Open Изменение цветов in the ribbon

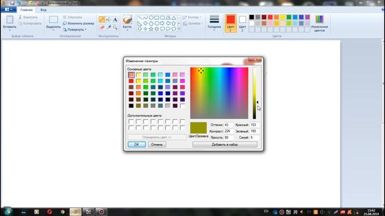point(319,23)
